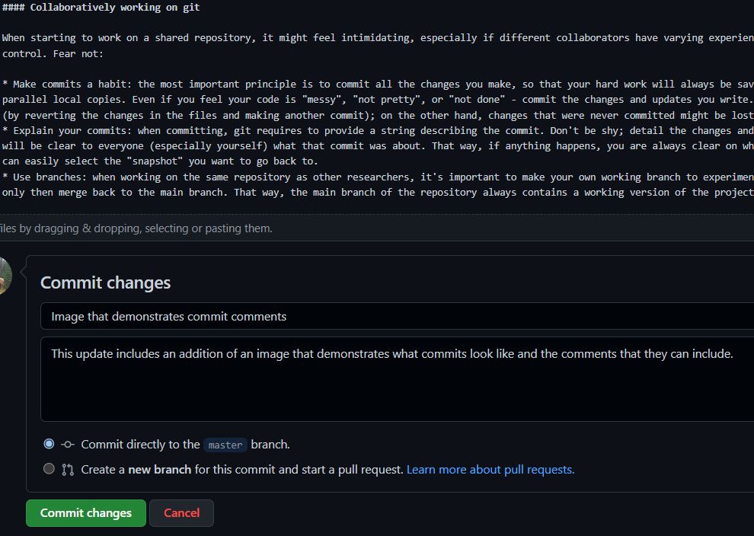Place cursor in the 'Make commits a habit' bullet line
The width and height of the screenshot is (754, 536).
tap(377, 84)
